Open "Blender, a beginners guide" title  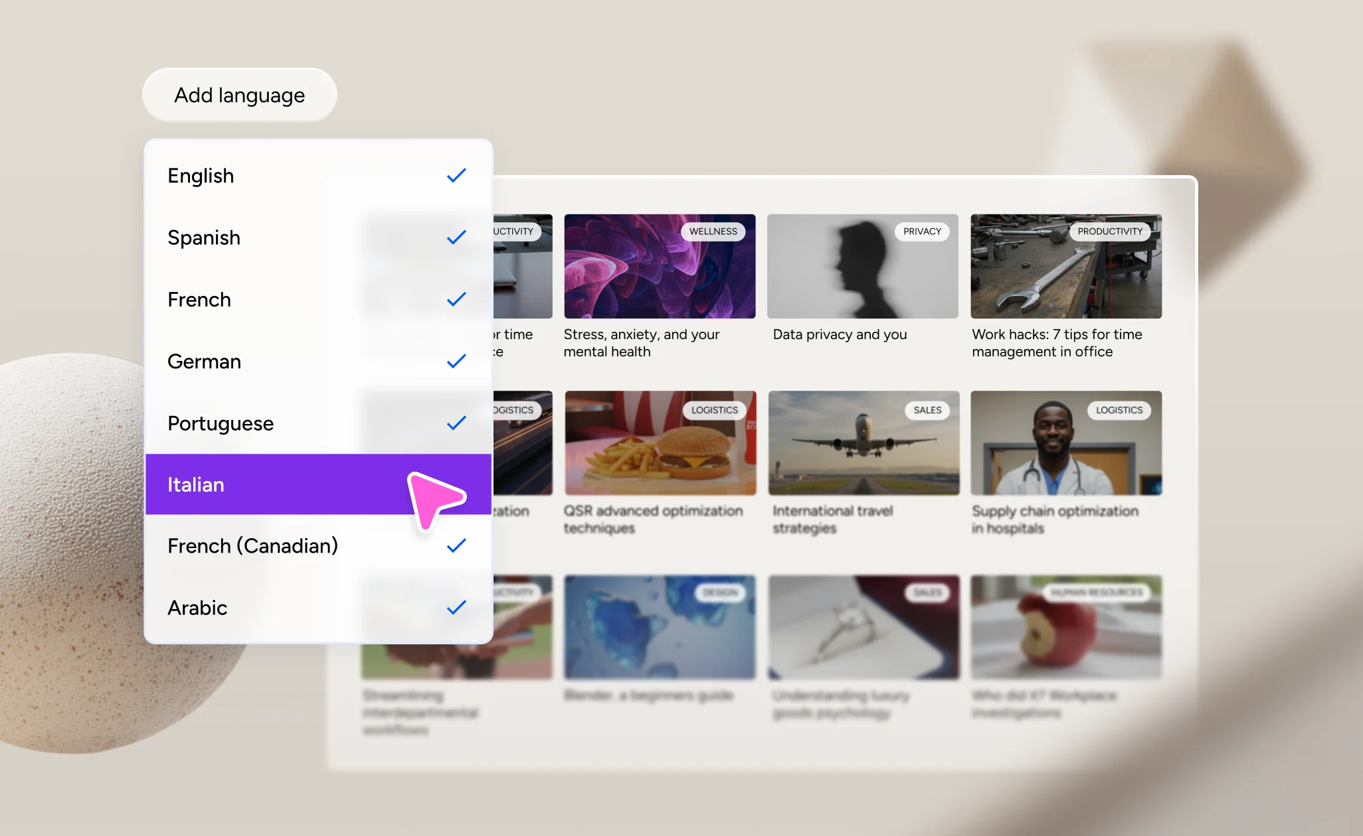point(649,695)
